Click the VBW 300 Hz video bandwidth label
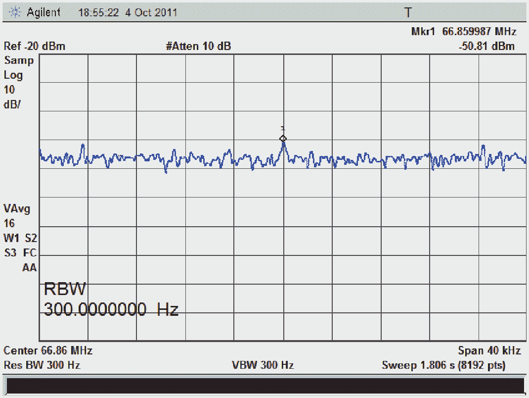Viewport: 529px width, 398px height. point(263,365)
